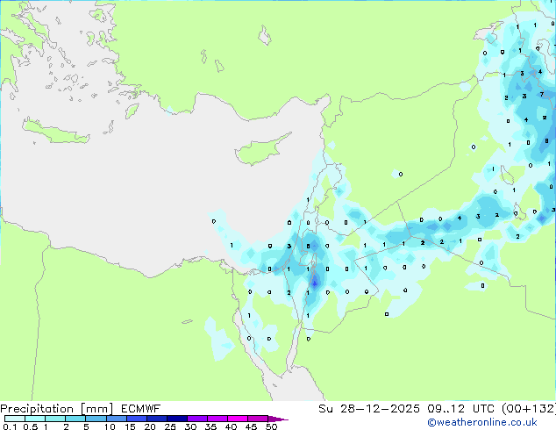The image size is (556, 430).
Task: Choose the 10–15 mm blue legend swatch
Action: [x=116, y=419]
